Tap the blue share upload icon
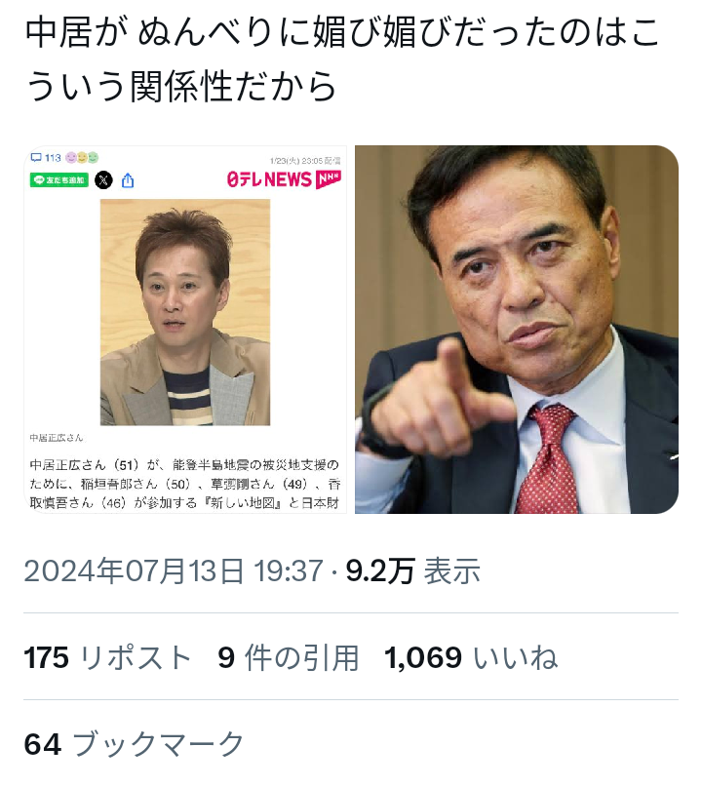This screenshot has width=702, height=786. [x=128, y=180]
